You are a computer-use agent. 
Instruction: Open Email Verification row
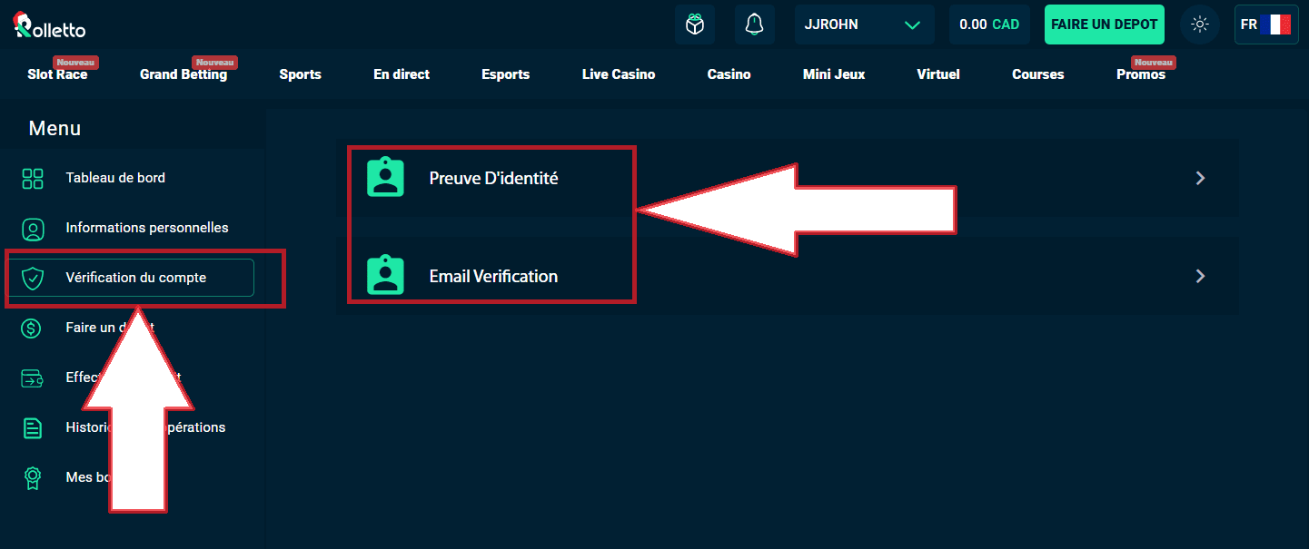(787, 276)
